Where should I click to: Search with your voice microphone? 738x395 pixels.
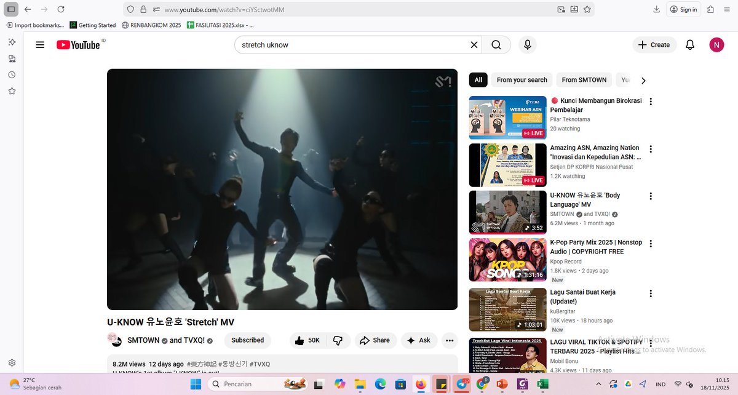pos(527,45)
